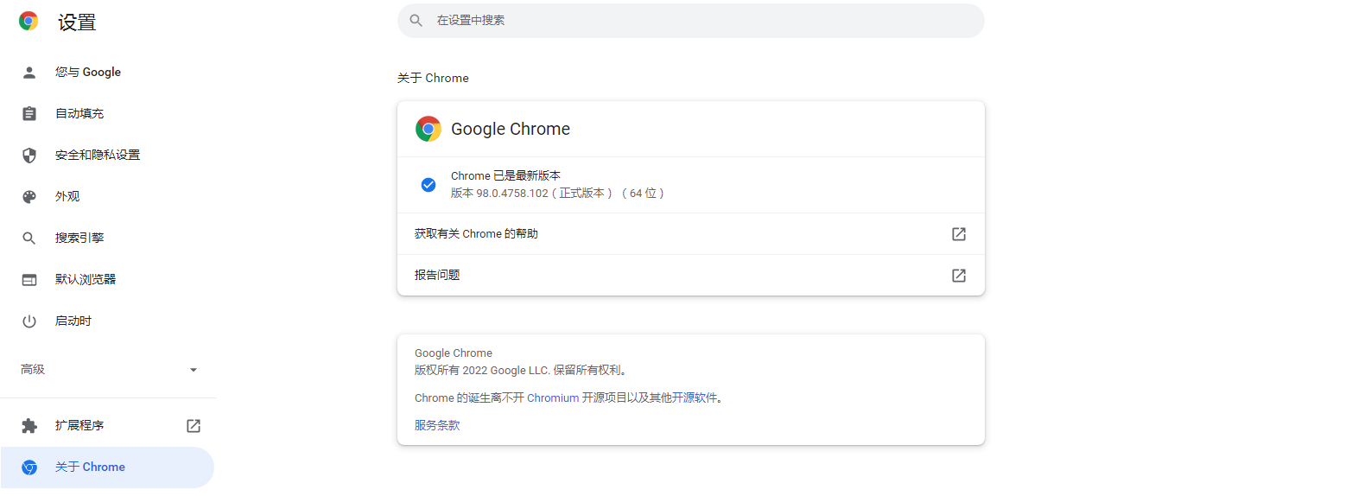Screen dimensions: 1371x496
Task: Click the puzzle piece icon for 扩展程序
Action: click(x=29, y=426)
